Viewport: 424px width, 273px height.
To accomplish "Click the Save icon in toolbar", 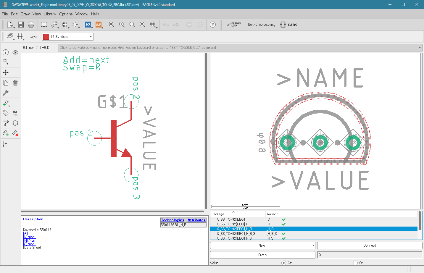I will [x=20, y=25].
